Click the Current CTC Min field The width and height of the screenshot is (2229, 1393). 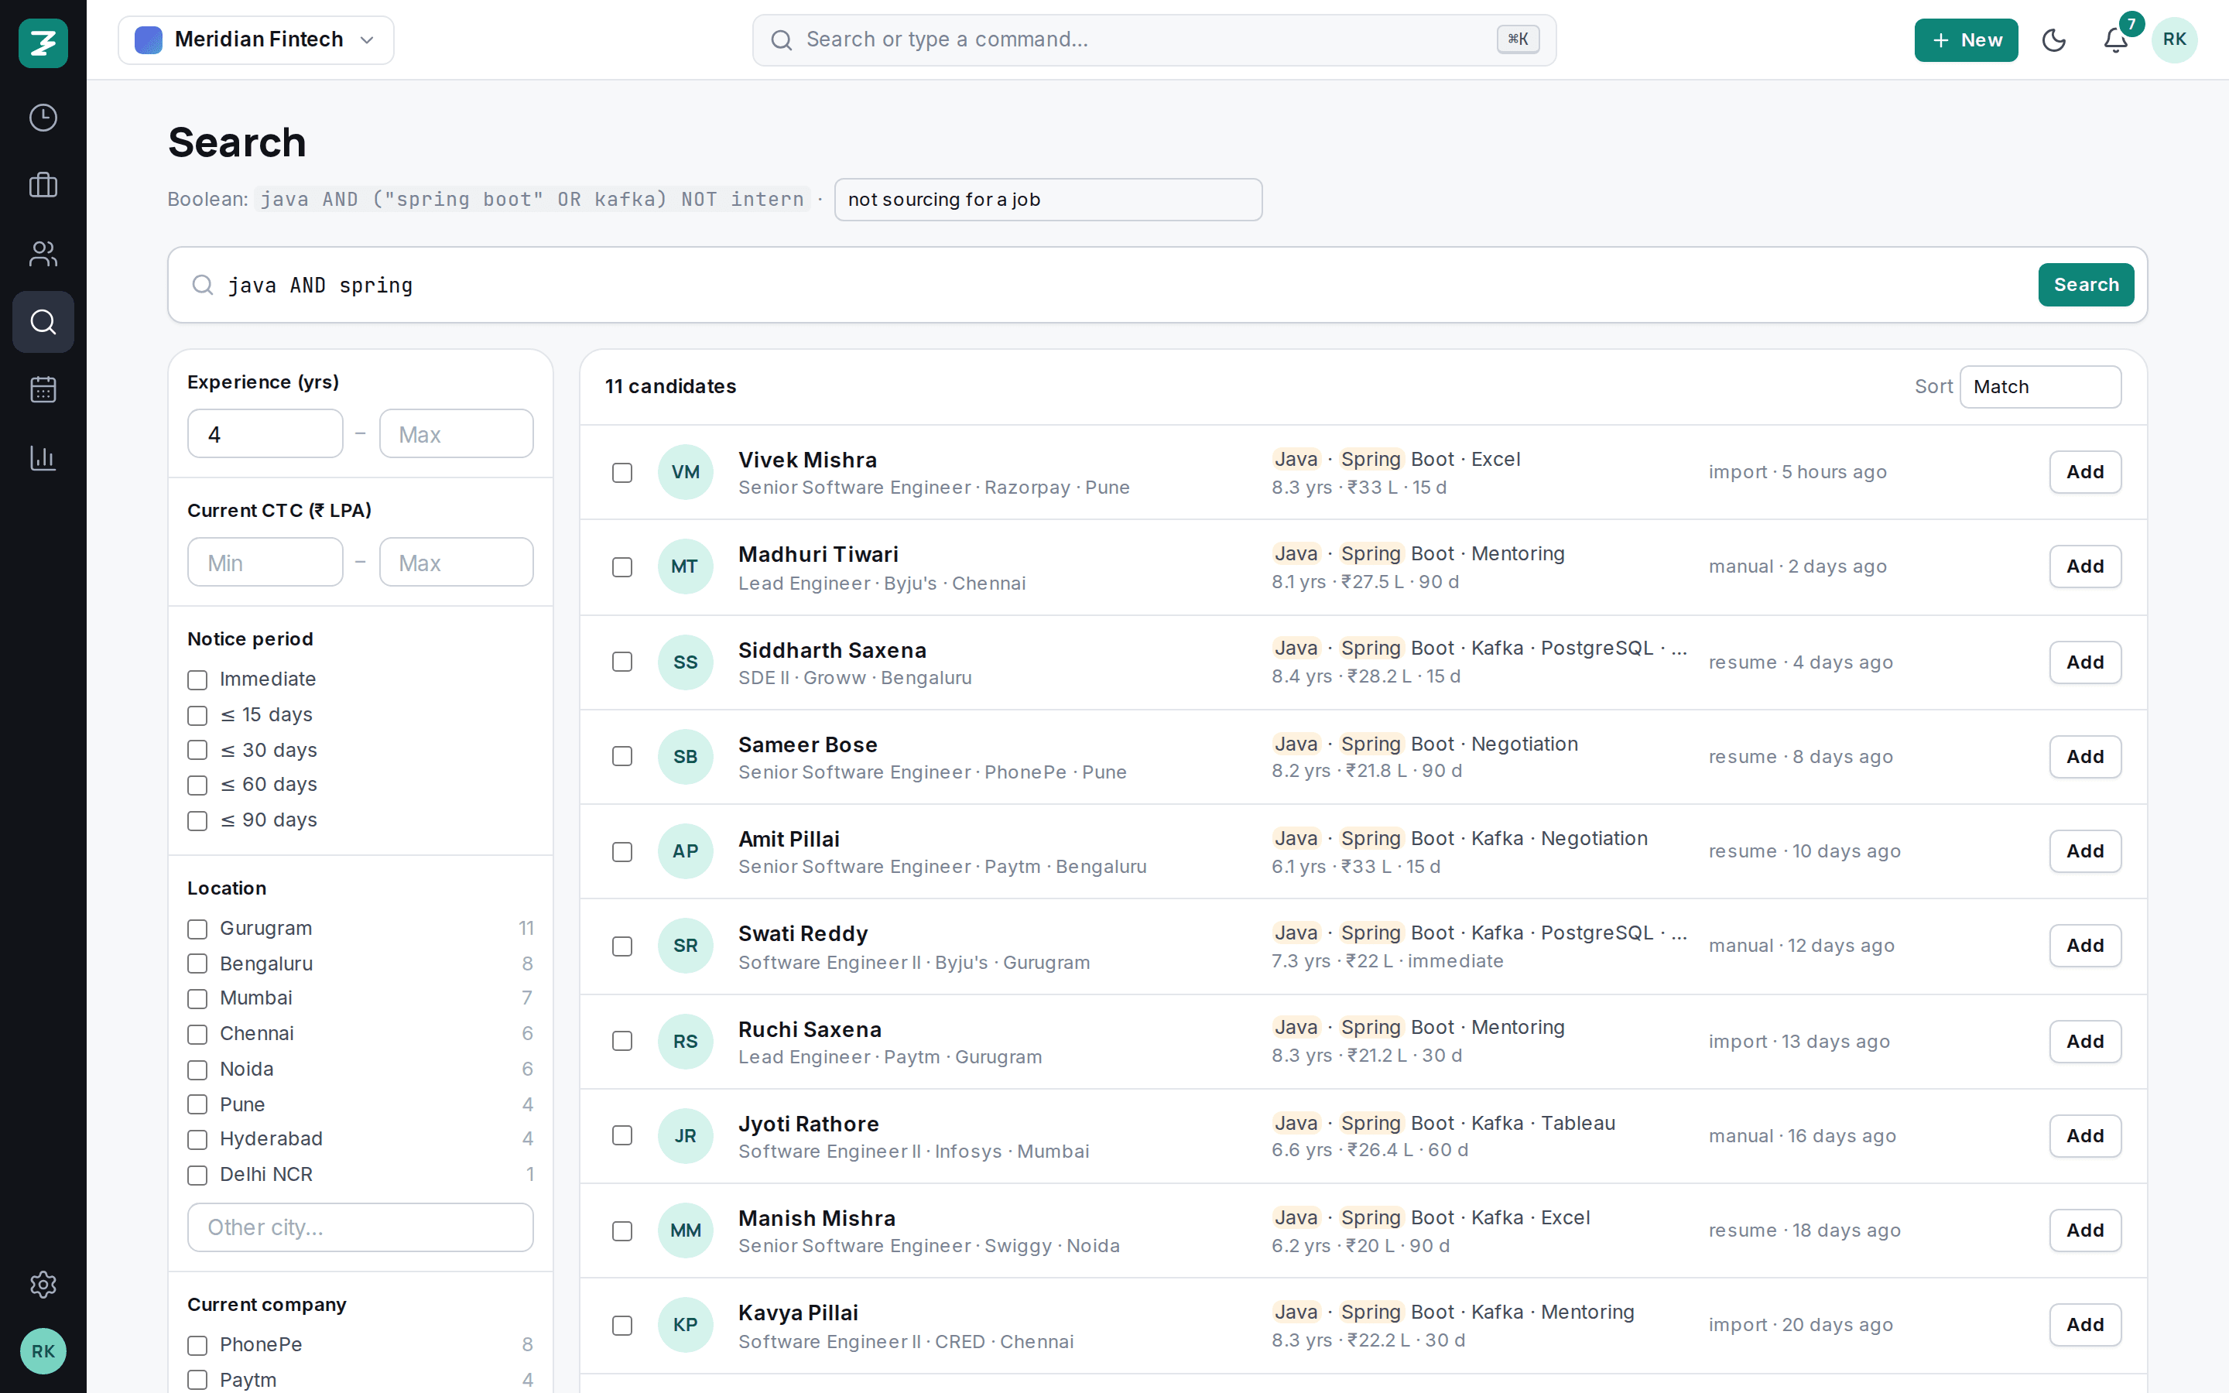[265, 562]
